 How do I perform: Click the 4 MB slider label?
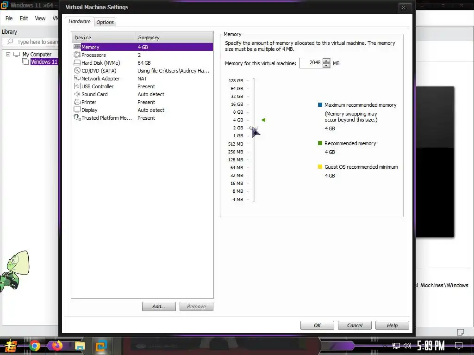point(238,200)
